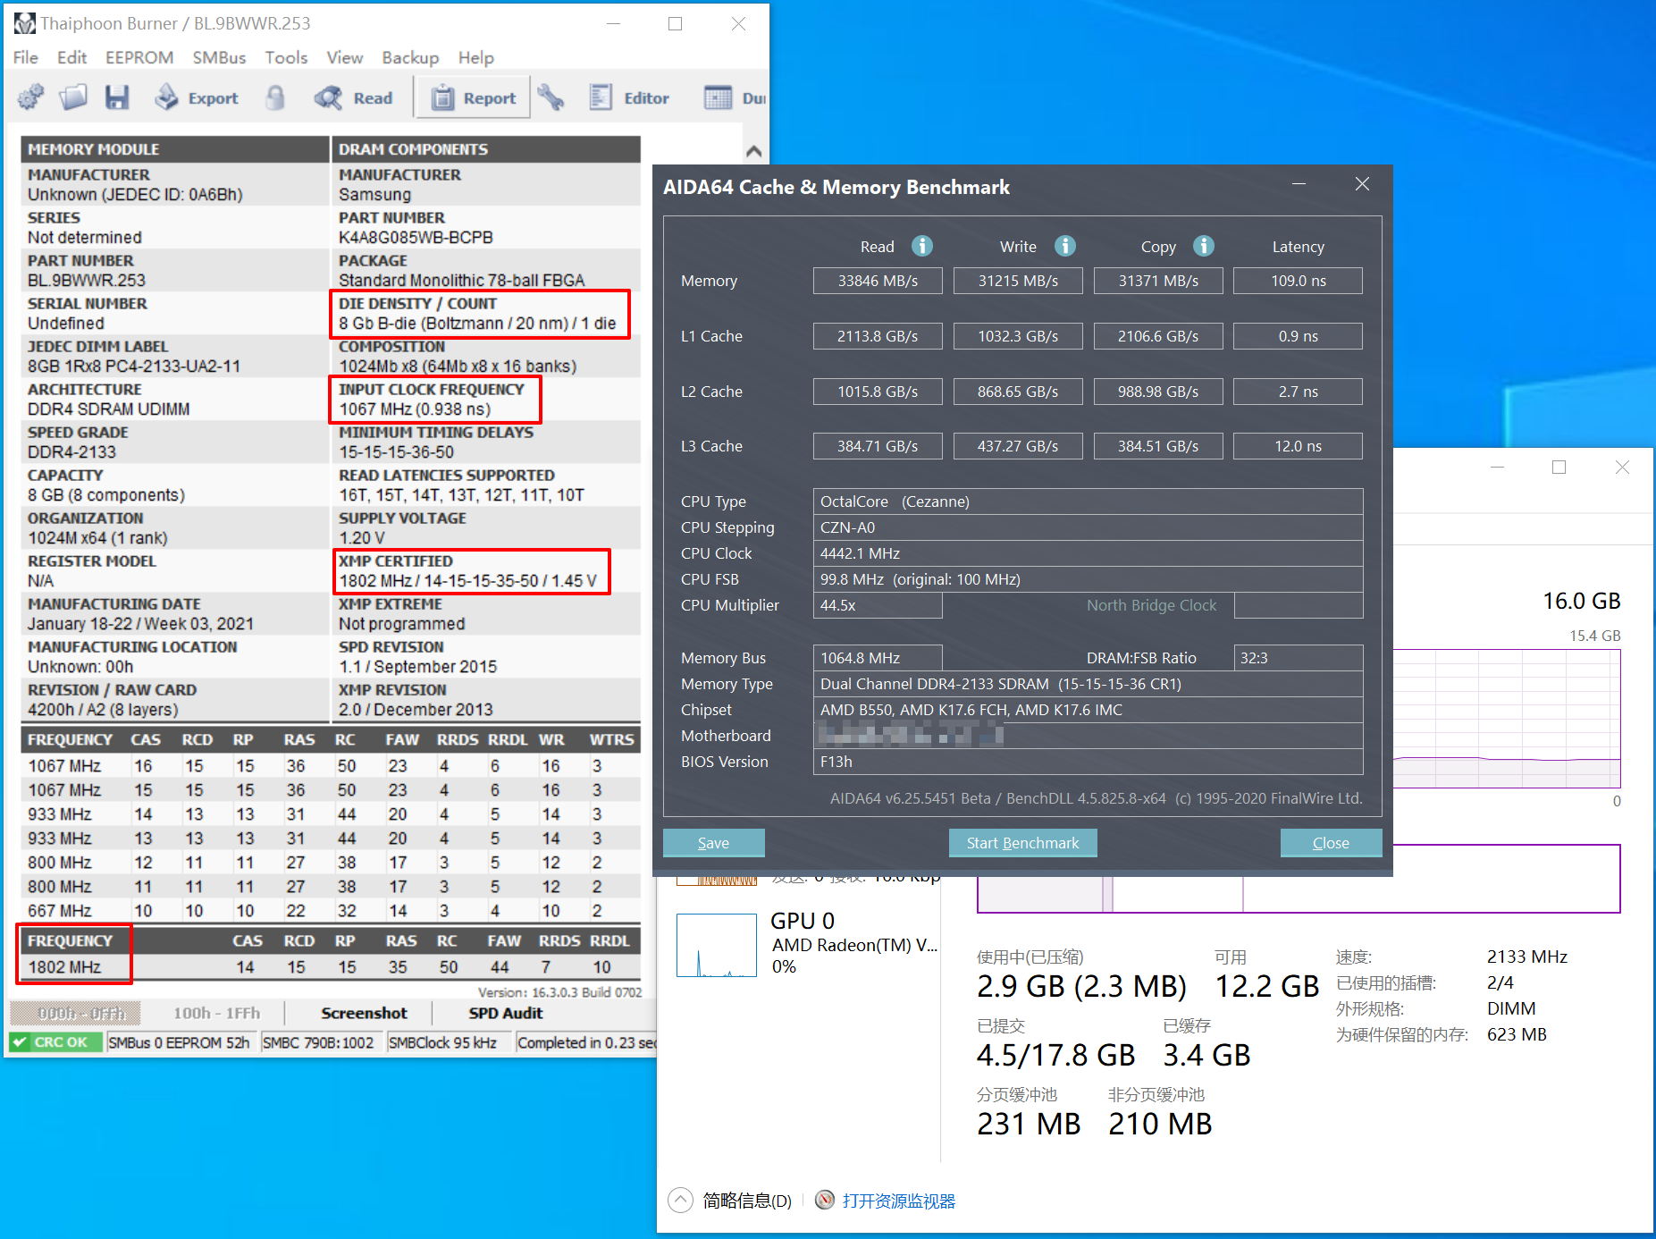Click Export in Thaiphoon toolbar
This screenshot has width=1656, height=1239.
click(196, 97)
